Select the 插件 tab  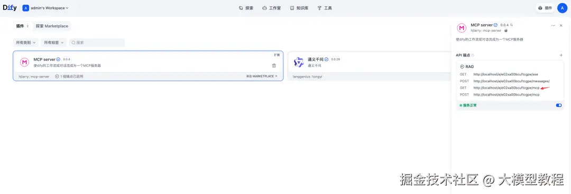click(23, 26)
